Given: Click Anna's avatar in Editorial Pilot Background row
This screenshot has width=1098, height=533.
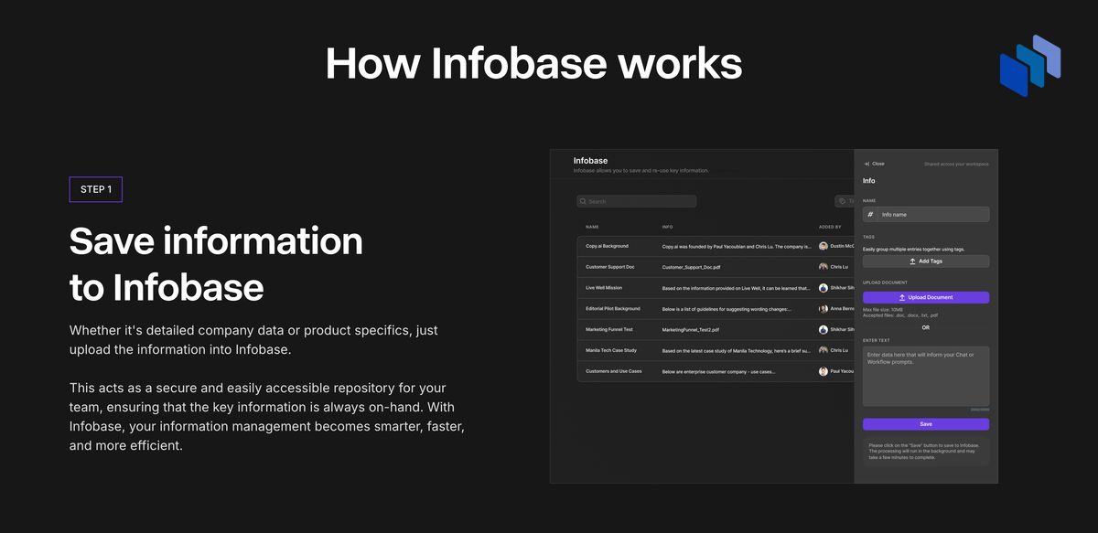Looking at the screenshot, I should point(823,309).
